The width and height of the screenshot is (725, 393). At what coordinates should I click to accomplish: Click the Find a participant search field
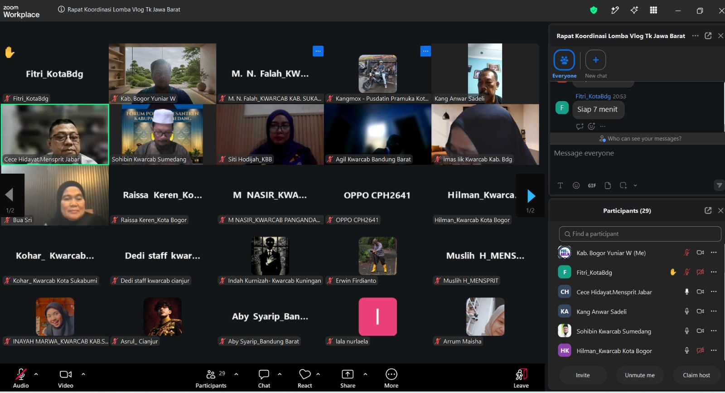(640, 234)
